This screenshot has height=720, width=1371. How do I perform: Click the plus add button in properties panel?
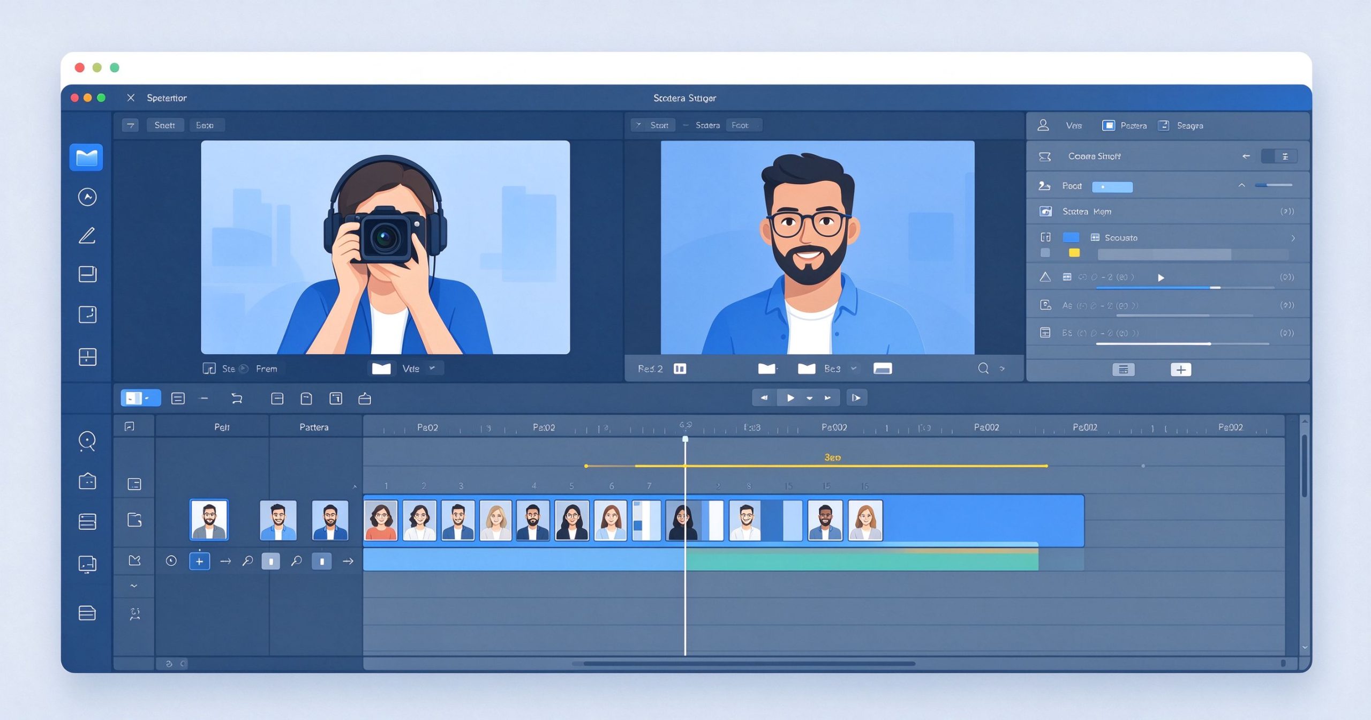tap(1181, 370)
